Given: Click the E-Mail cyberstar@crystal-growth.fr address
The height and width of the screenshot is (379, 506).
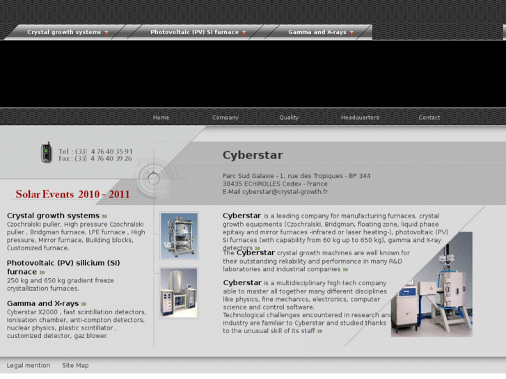Looking at the screenshot, I should point(275,192).
